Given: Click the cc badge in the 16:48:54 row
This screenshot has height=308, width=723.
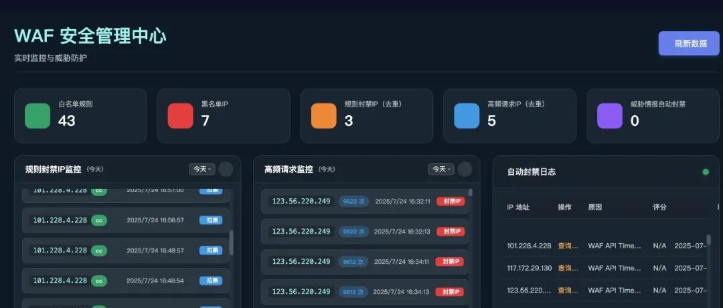Looking at the screenshot, I should pyautogui.click(x=99, y=281).
